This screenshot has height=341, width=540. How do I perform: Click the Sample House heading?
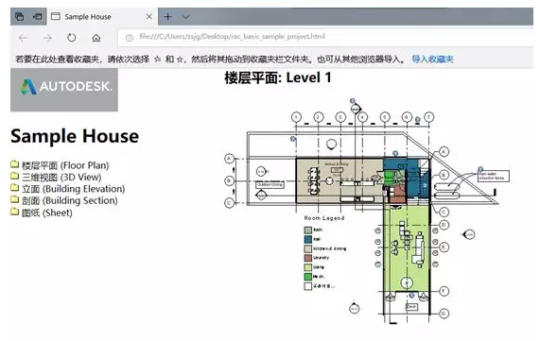coord(75,136)
